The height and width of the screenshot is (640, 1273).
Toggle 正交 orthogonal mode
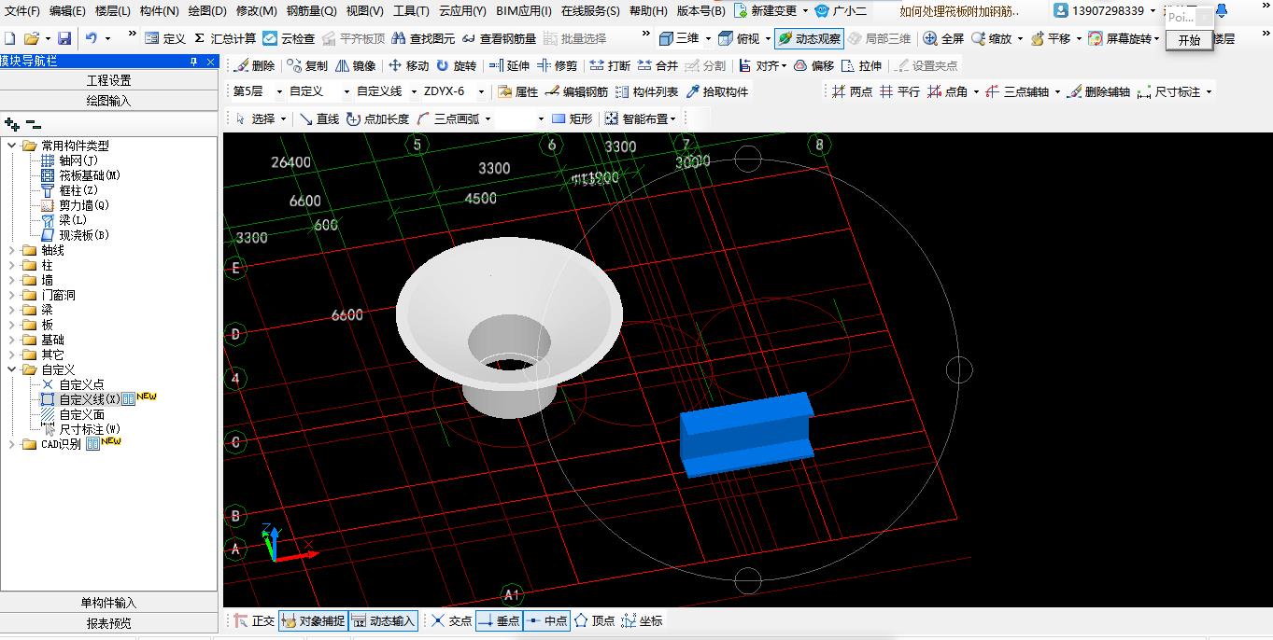tap(254, 621)
